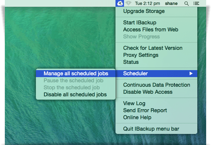This screenshot has height=145, width=211.
Task: Open Online Help
Action: [x=156, y=117]
